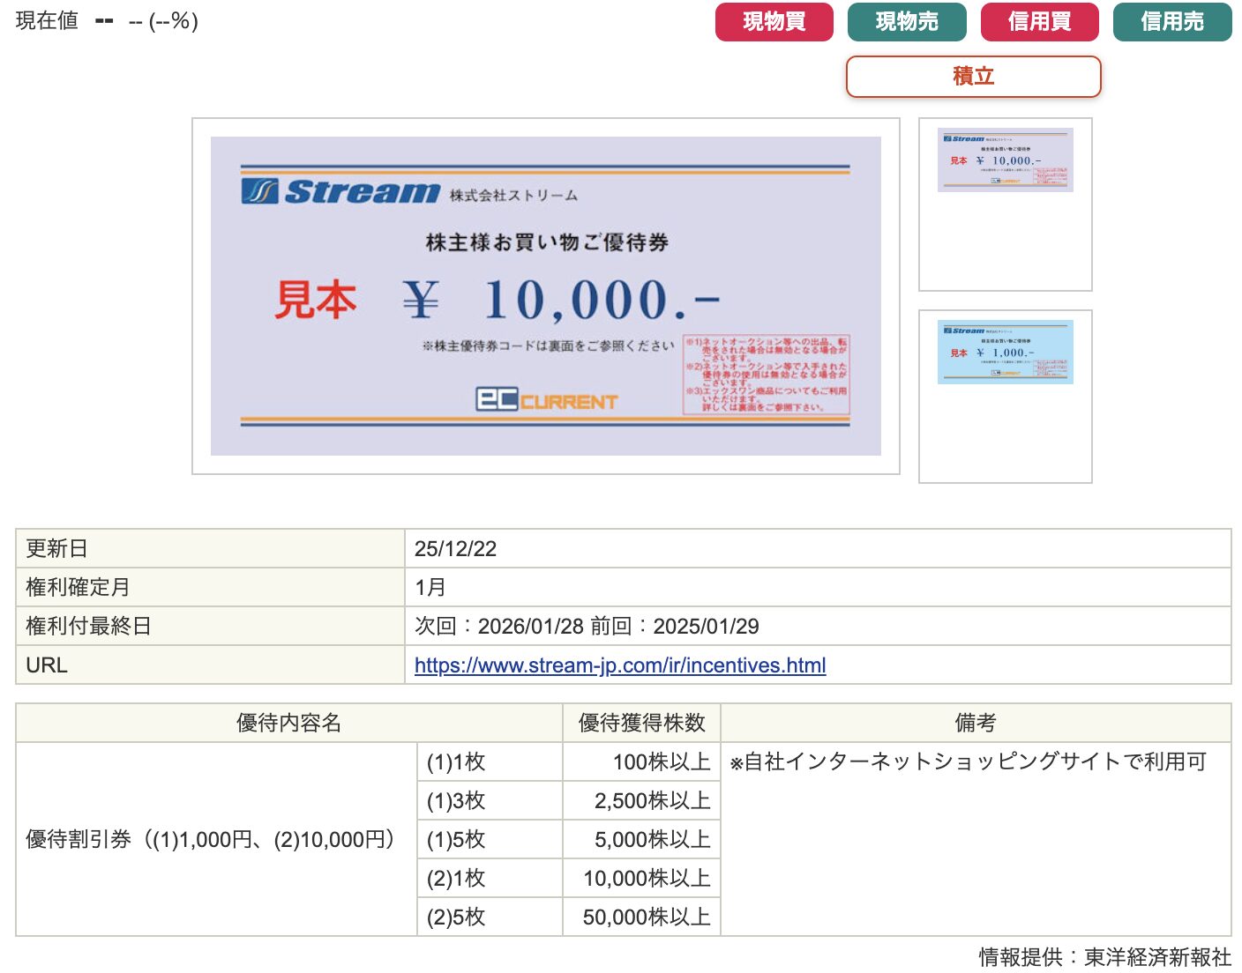Click the 備考 column header

coord(975,724)
